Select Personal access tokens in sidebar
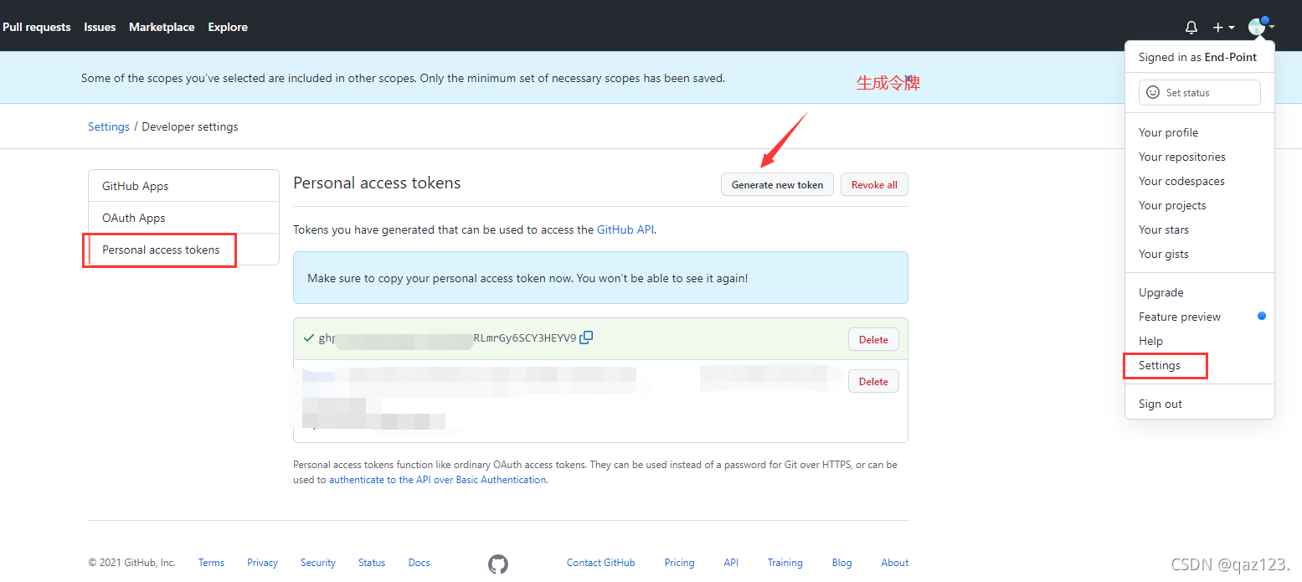Screen dimensions: 1302x582 183,250
